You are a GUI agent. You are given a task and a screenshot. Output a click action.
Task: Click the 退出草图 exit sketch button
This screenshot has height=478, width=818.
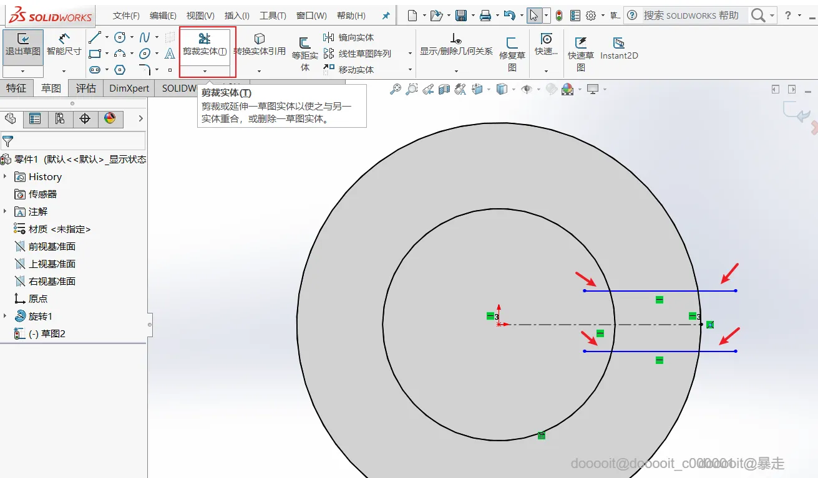coord(23,45)
